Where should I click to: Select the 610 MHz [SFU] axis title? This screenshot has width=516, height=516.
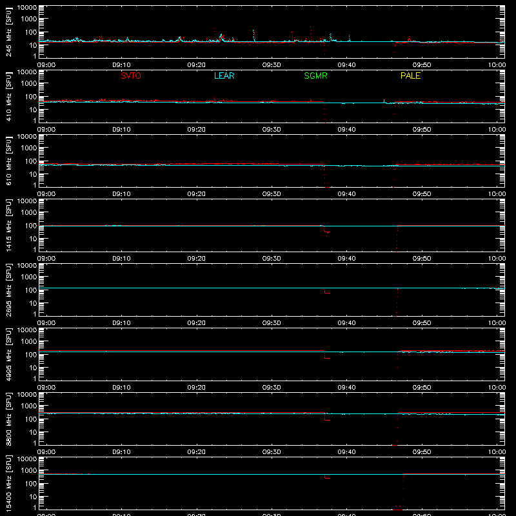[8, 161]
